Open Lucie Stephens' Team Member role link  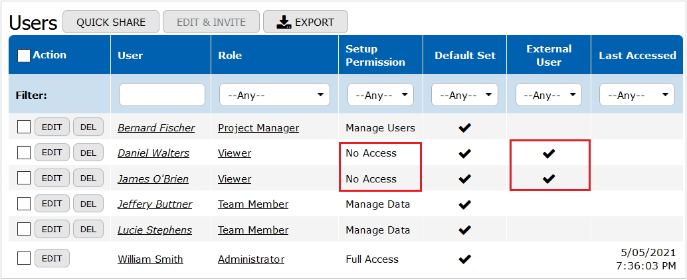click(x=253, y=230)
